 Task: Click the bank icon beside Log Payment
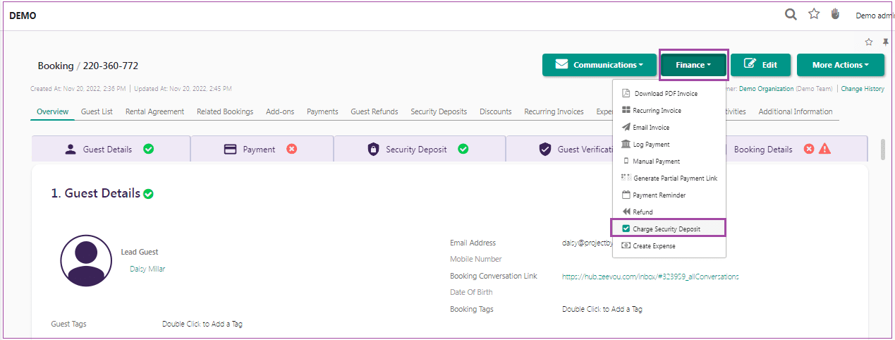click(x=626, y=144)
